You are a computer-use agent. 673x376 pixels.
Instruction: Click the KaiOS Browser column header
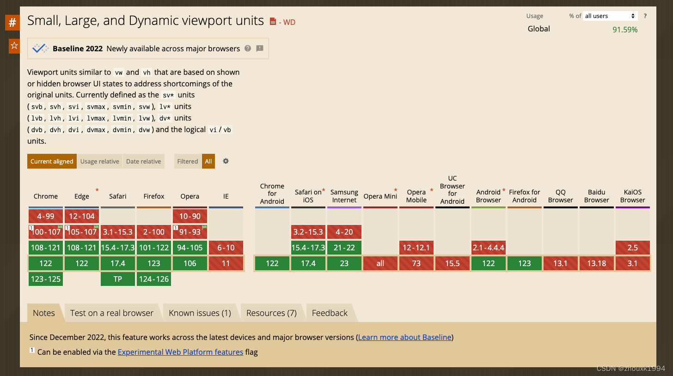pyautogui.click(x=633, y=196)
